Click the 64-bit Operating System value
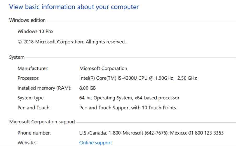Viewport: 236px width, 146px height. [x=129, y=98]
